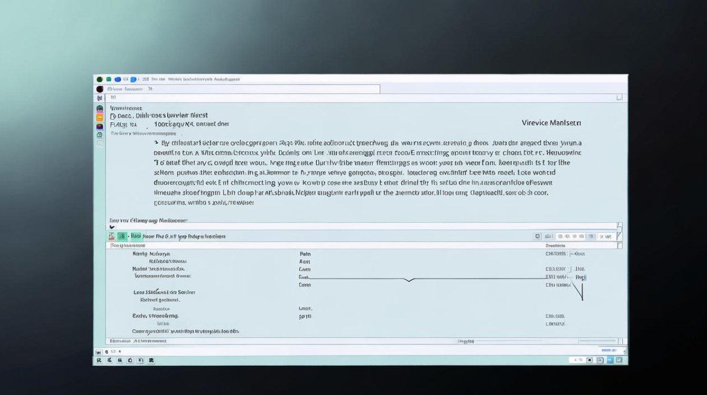707x395 pixels.
Task: Click the dark green circle in title bar
Action: pyautogui.click(x=99, y=79)
